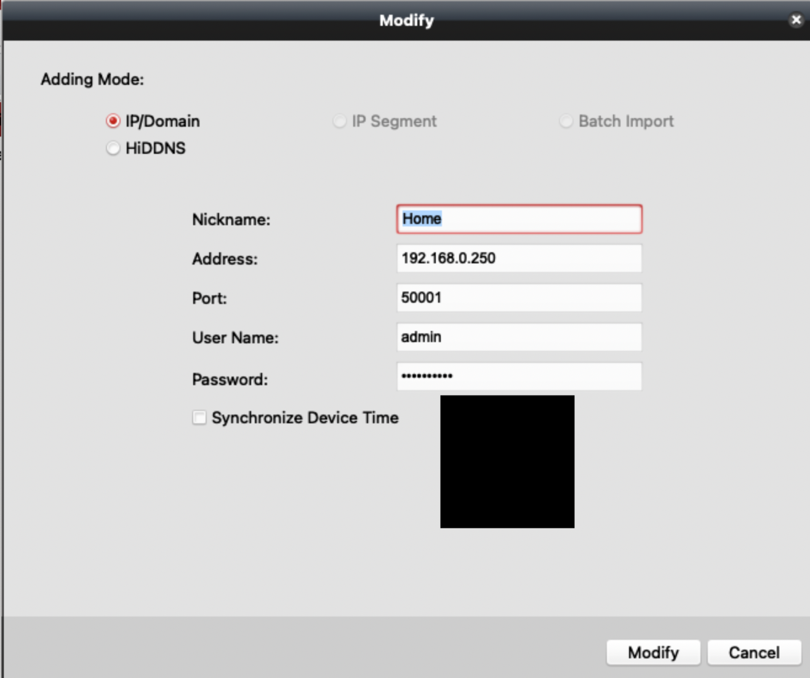
Task: Click the Modify title bar heading
Action: pyautogui.click(x=406, y=20)
